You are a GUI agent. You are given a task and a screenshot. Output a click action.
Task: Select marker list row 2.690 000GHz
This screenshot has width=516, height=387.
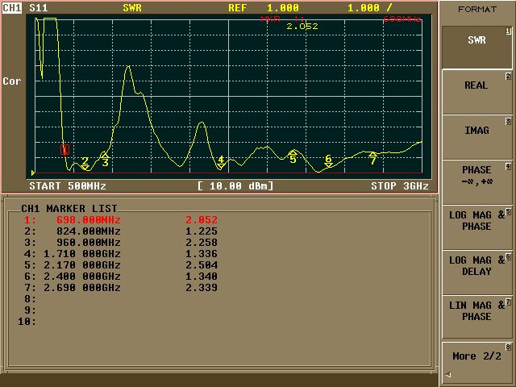coord(121,287)
